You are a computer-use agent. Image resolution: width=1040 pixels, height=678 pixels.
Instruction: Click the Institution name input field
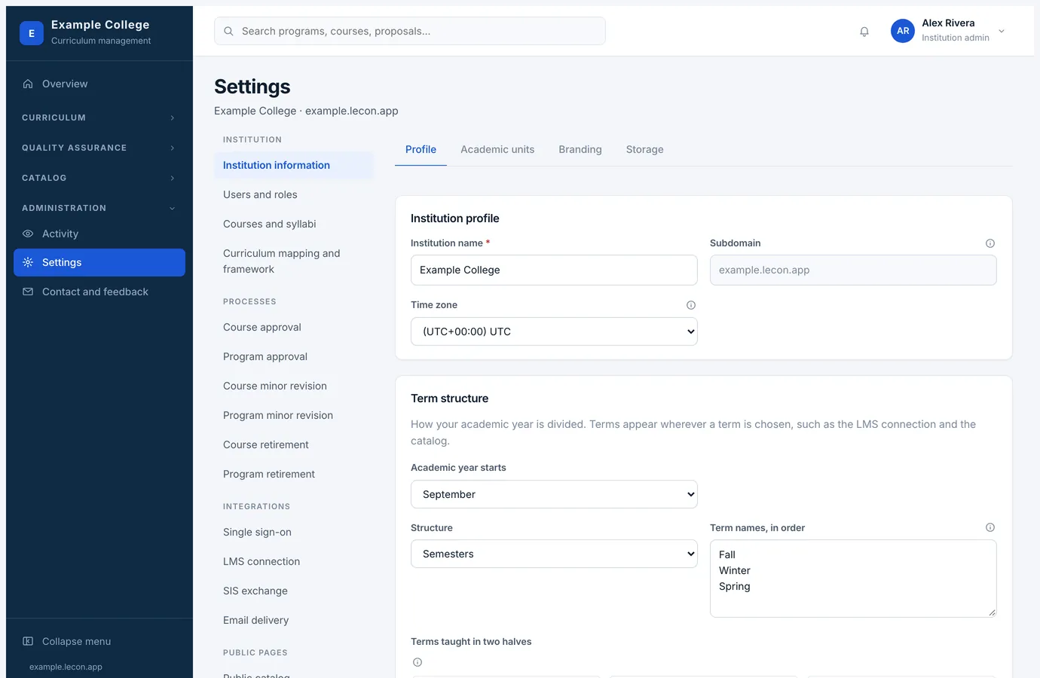coord(554,270)
